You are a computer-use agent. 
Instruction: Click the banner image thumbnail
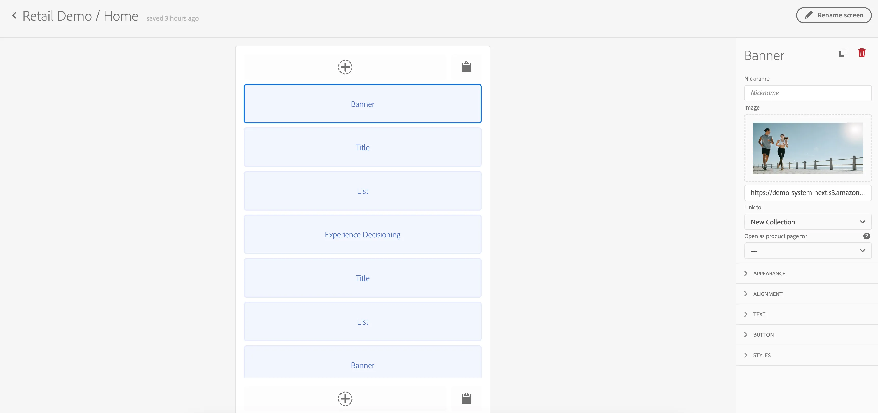point(808,148)
